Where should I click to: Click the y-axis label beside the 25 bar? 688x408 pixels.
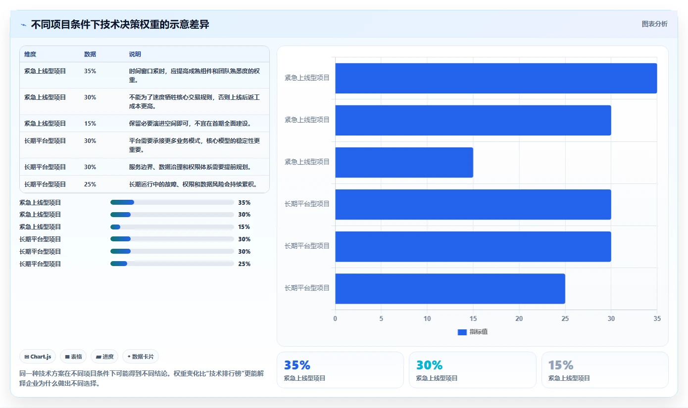point(307,288)
